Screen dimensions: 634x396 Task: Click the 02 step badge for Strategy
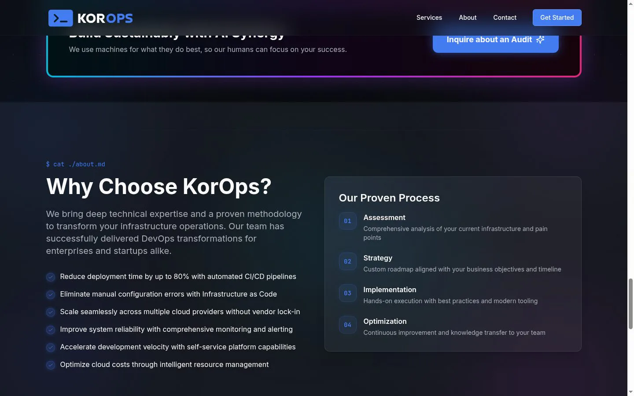(347, 261)
